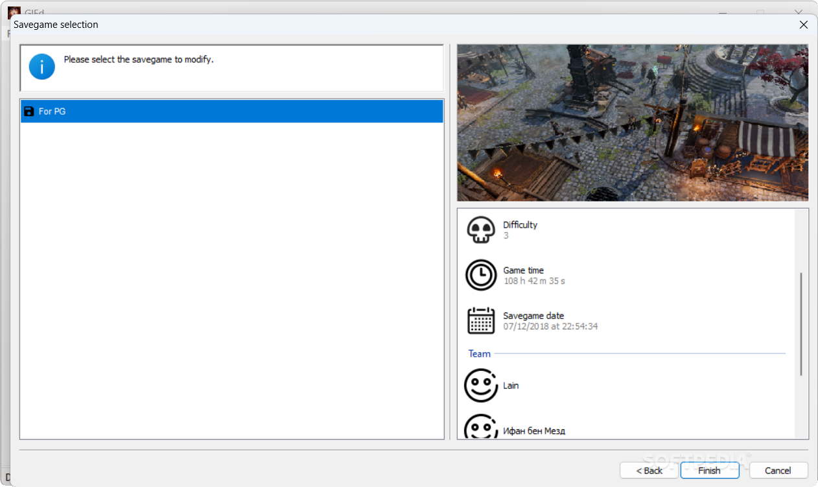Screen dimensions: 818x487
Task: Click the details panel vertical scrollbar thumb
Action: [x=801, y=324]
